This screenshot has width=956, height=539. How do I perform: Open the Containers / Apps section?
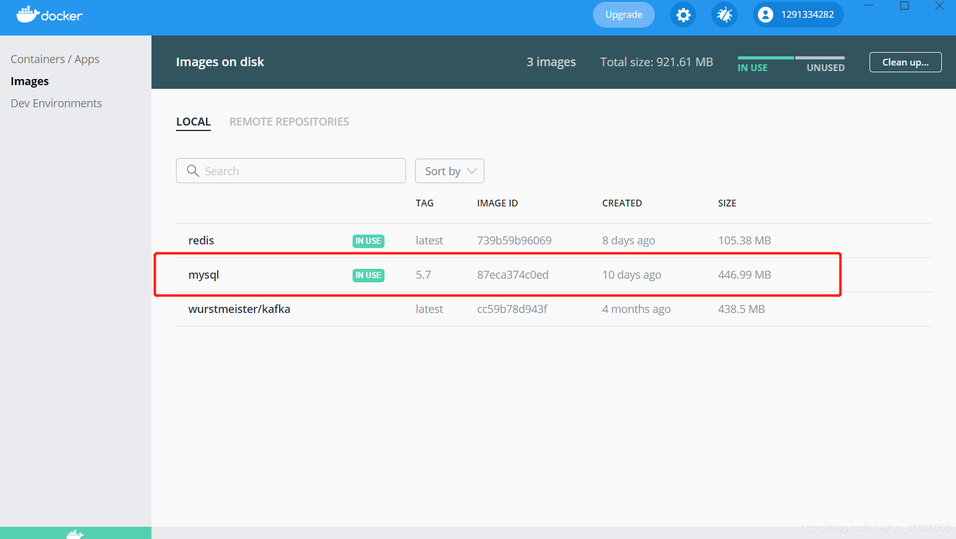pyautogui.click(x=55, y=59)
